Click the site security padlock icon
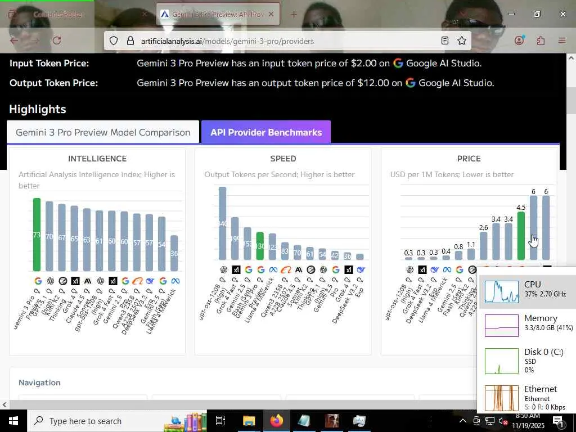This screenshot has width=576, height=432. (130, 40)
